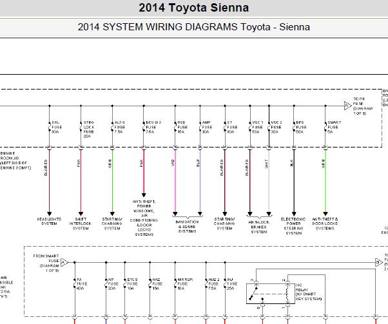Click the "2014 Toyota Sienna" title
Image resolution: width=388 pixels, height=324 pixels.
[194, 8]
